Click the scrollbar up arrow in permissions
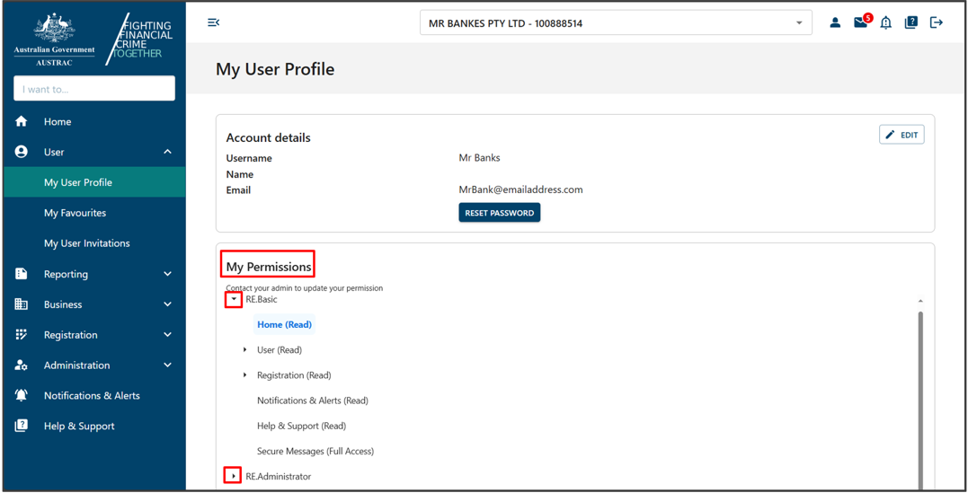The image size is (968, 493). tap(919, 301)
